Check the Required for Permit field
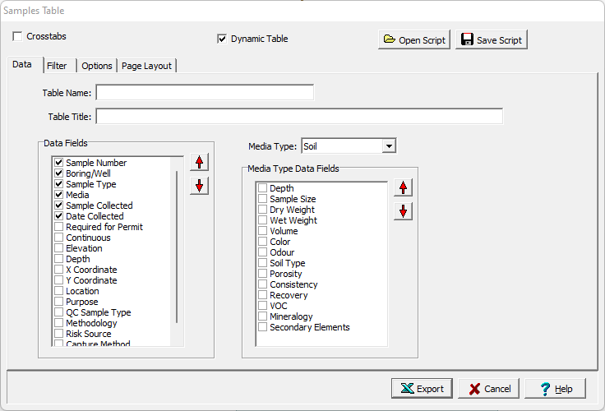The height and width of the screenshot is (411, 605). click(58, 227)
